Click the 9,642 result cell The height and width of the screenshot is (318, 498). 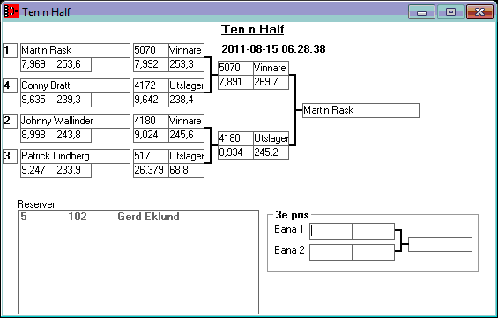pyautogui.click(x=151, y=100)
